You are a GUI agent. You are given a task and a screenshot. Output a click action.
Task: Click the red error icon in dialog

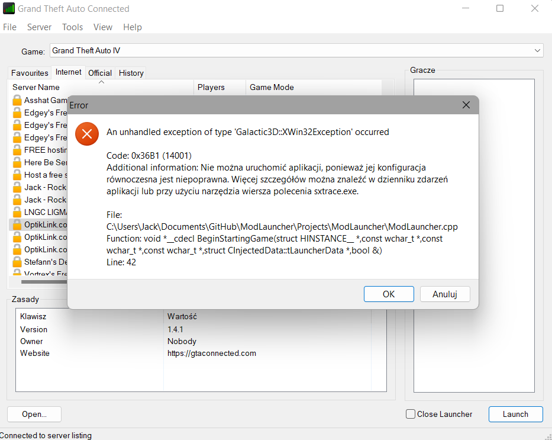point(87,133)
